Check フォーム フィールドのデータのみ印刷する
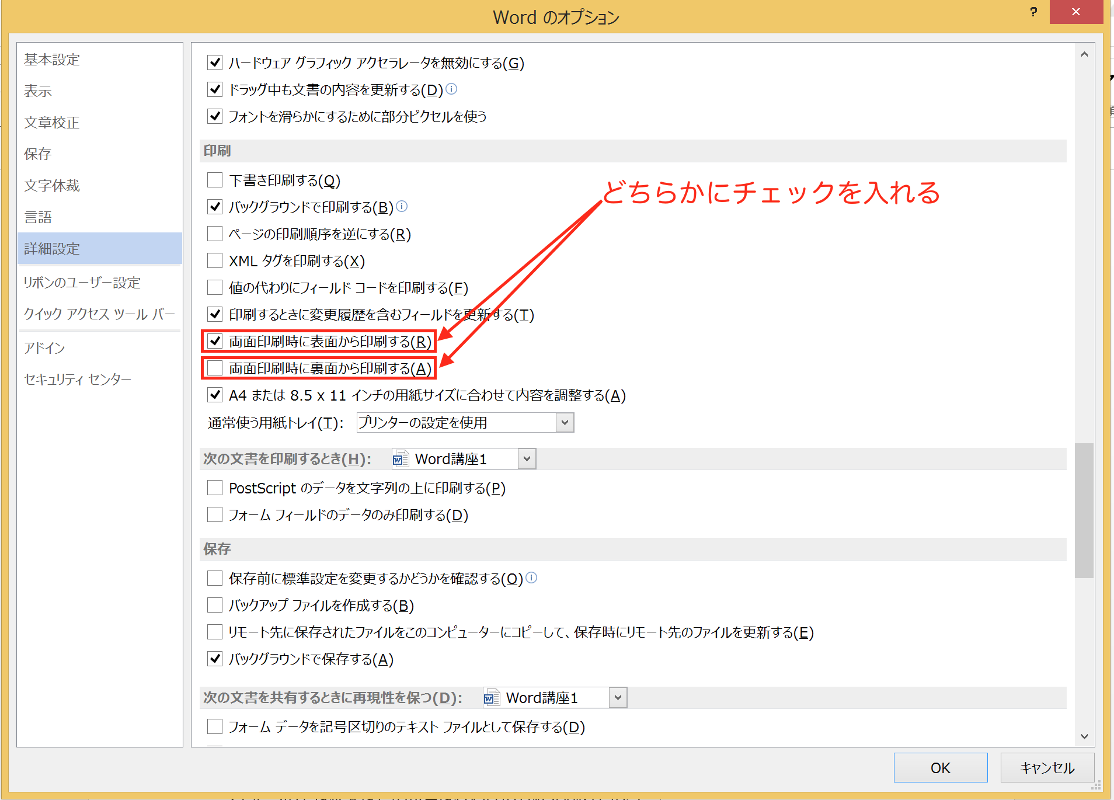The width and height of the screenshot is (1114, 800). point(215,514)
